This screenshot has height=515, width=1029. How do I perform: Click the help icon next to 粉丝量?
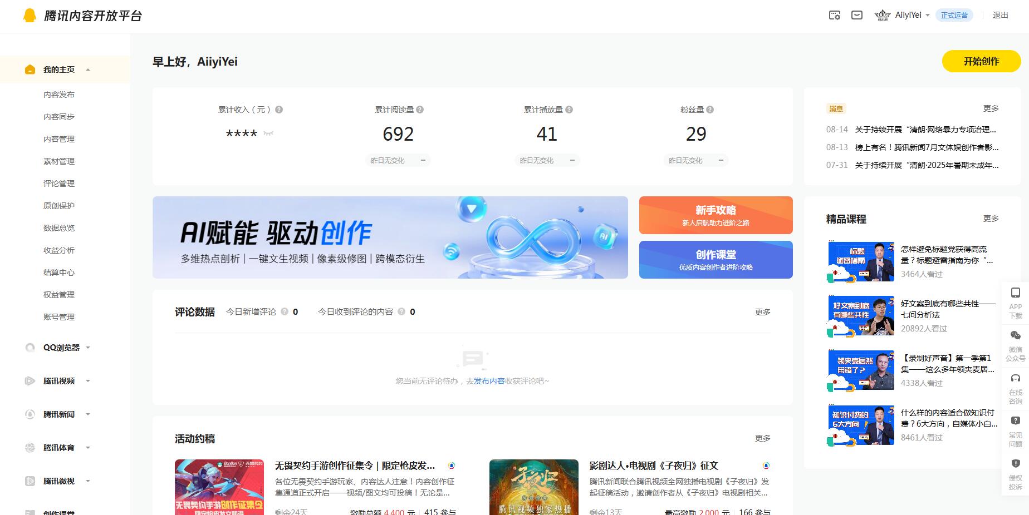710,110
